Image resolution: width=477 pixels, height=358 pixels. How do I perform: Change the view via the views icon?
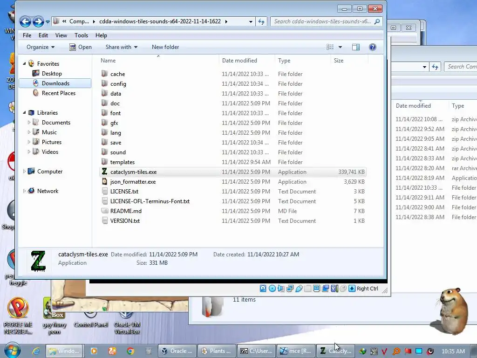pyautogui.click(x=330, y=47)
